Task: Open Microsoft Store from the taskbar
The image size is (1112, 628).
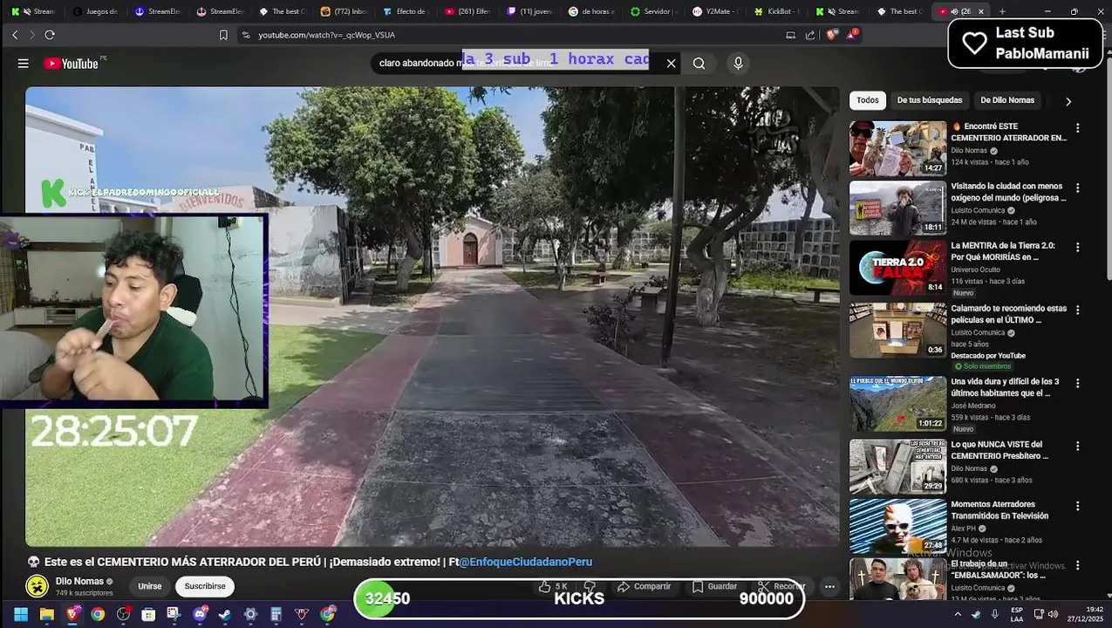Action: (149, 614)
